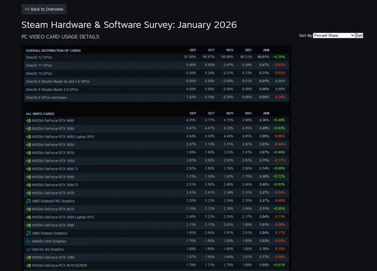Open the Sort By Percent Share dropdown
This screenshot has width=377, height=271.
[334, 35]
